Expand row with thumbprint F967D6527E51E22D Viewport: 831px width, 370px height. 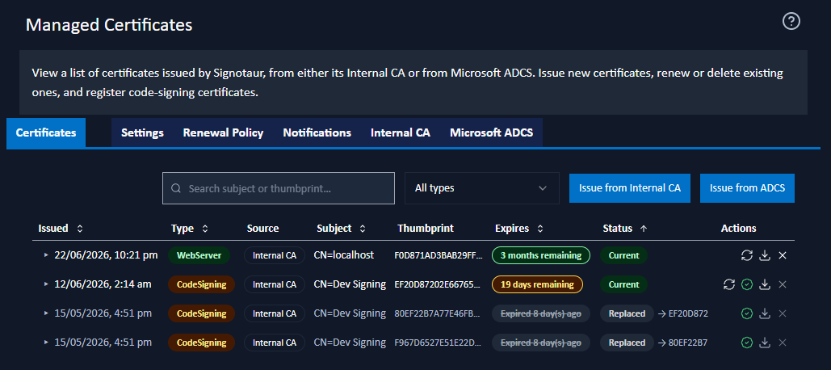point(46,343)
